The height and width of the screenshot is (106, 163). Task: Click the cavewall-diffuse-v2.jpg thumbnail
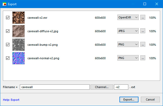19,31
